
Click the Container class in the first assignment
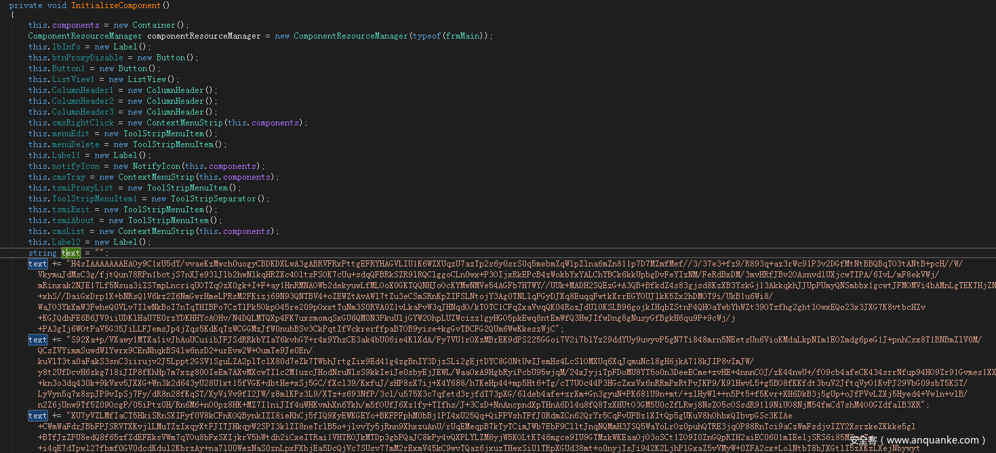click(153, 25)
